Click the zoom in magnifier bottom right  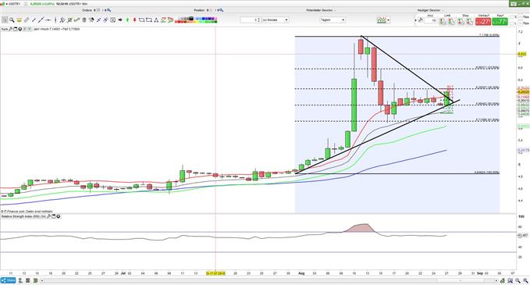point(525,280)
